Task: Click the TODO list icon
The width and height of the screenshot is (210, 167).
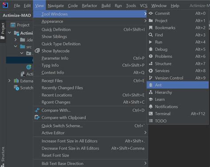Action: (151, 121)
